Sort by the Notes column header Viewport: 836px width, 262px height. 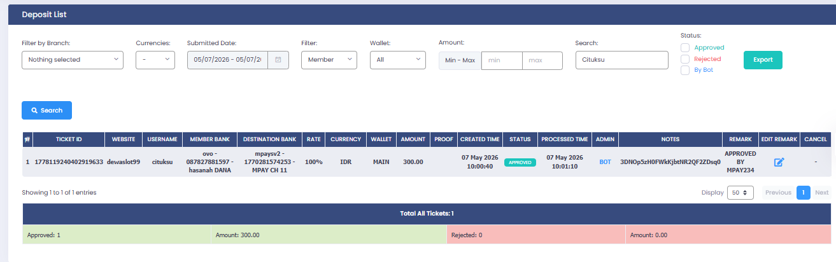point(670,139)
